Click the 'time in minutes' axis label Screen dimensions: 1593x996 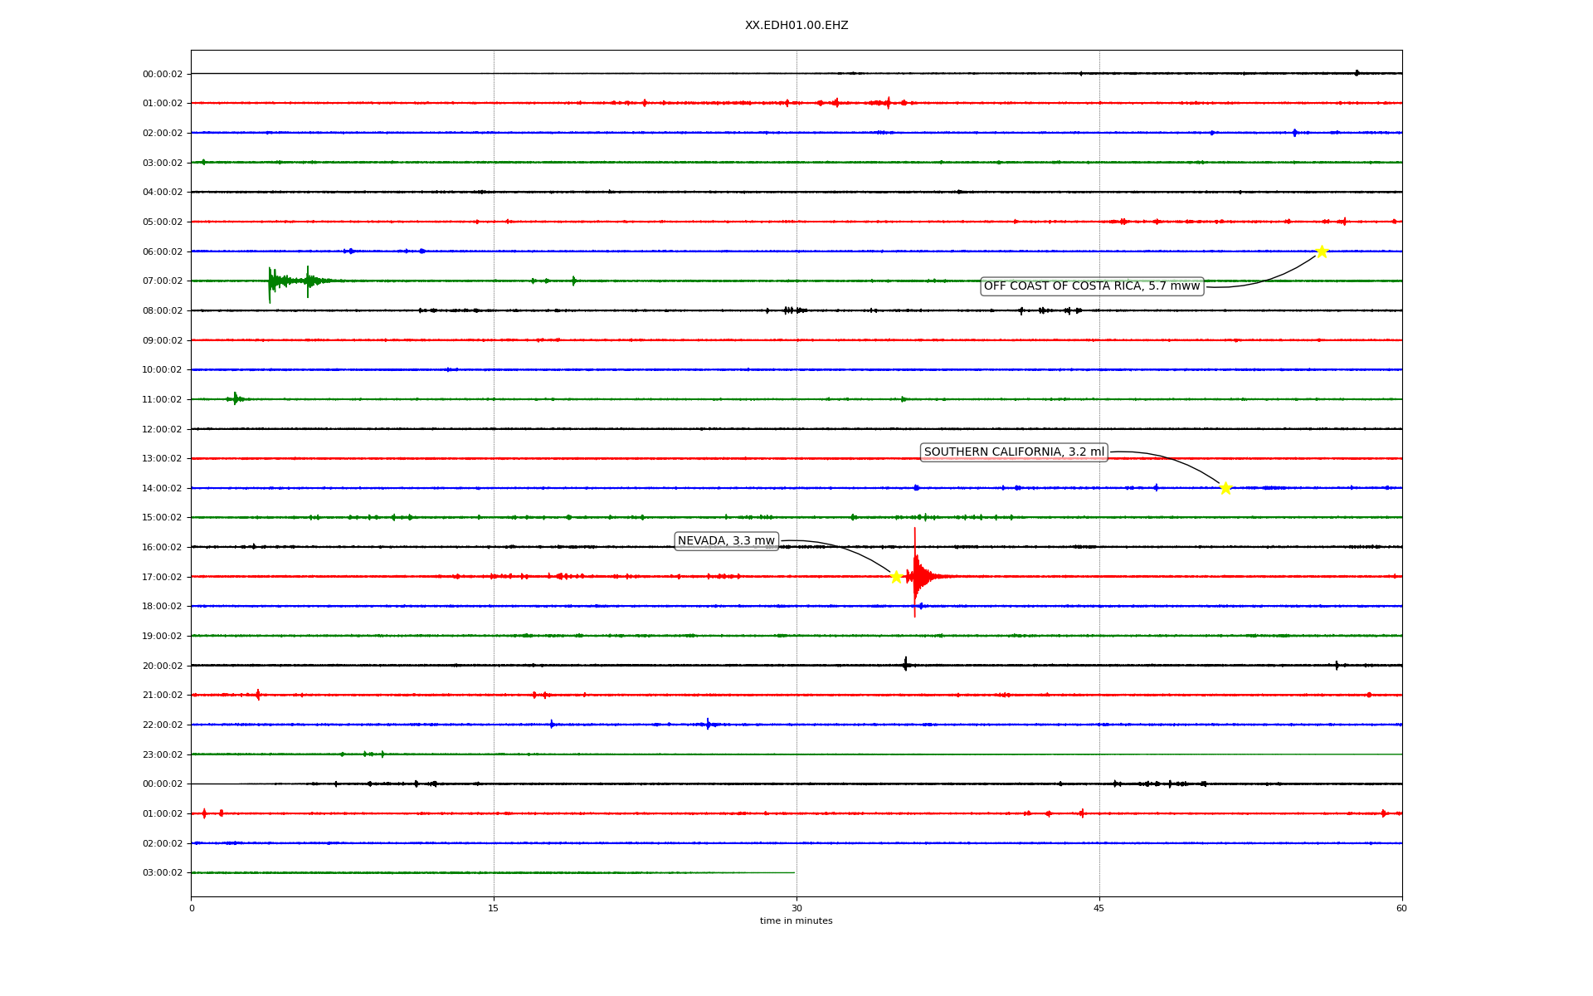point(796,921)
